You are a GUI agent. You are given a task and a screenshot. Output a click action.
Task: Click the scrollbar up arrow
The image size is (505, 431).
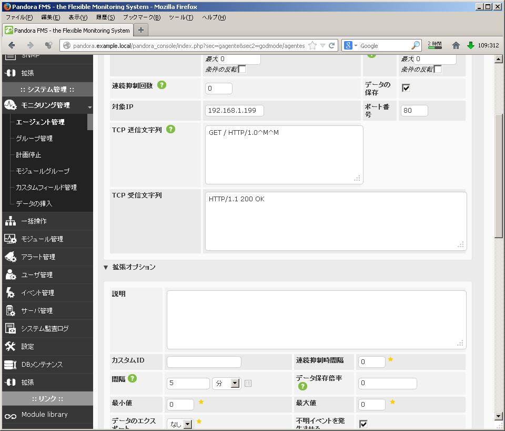click(x=499, y=59)
